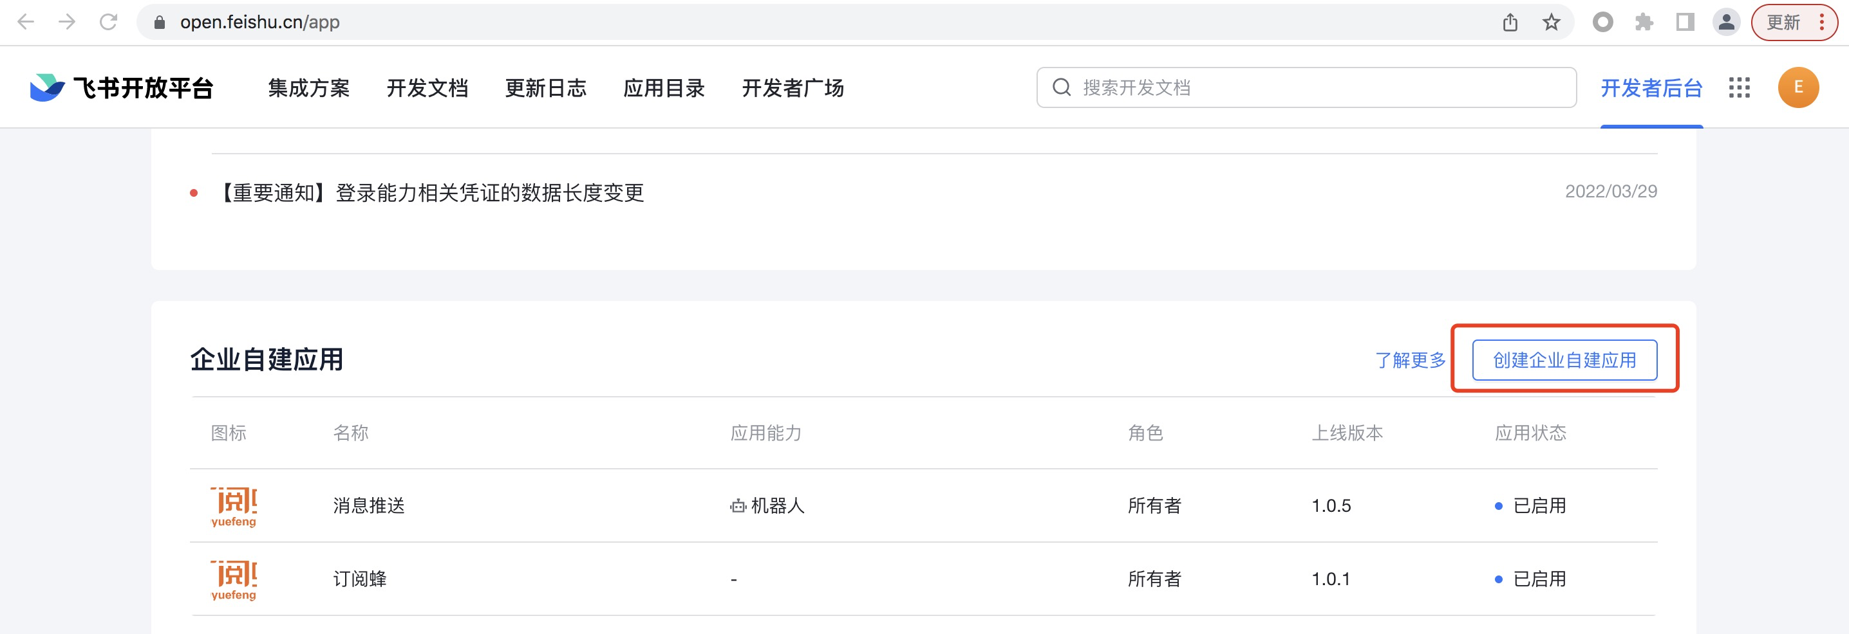Click the browser 更新 button

1784,23
